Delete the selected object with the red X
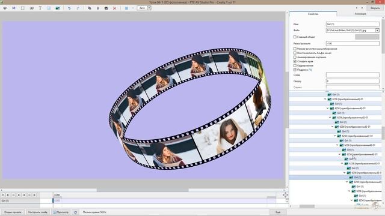 point(114,8)
